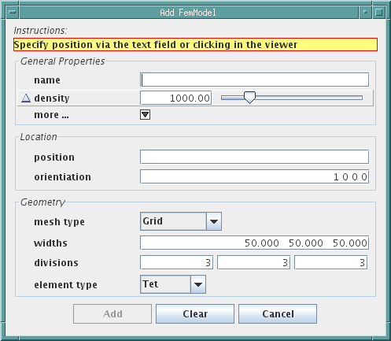This screenshot has height=341, width=391.
Task: Expand the 'more ...' properties arrow
Action: 145,115
